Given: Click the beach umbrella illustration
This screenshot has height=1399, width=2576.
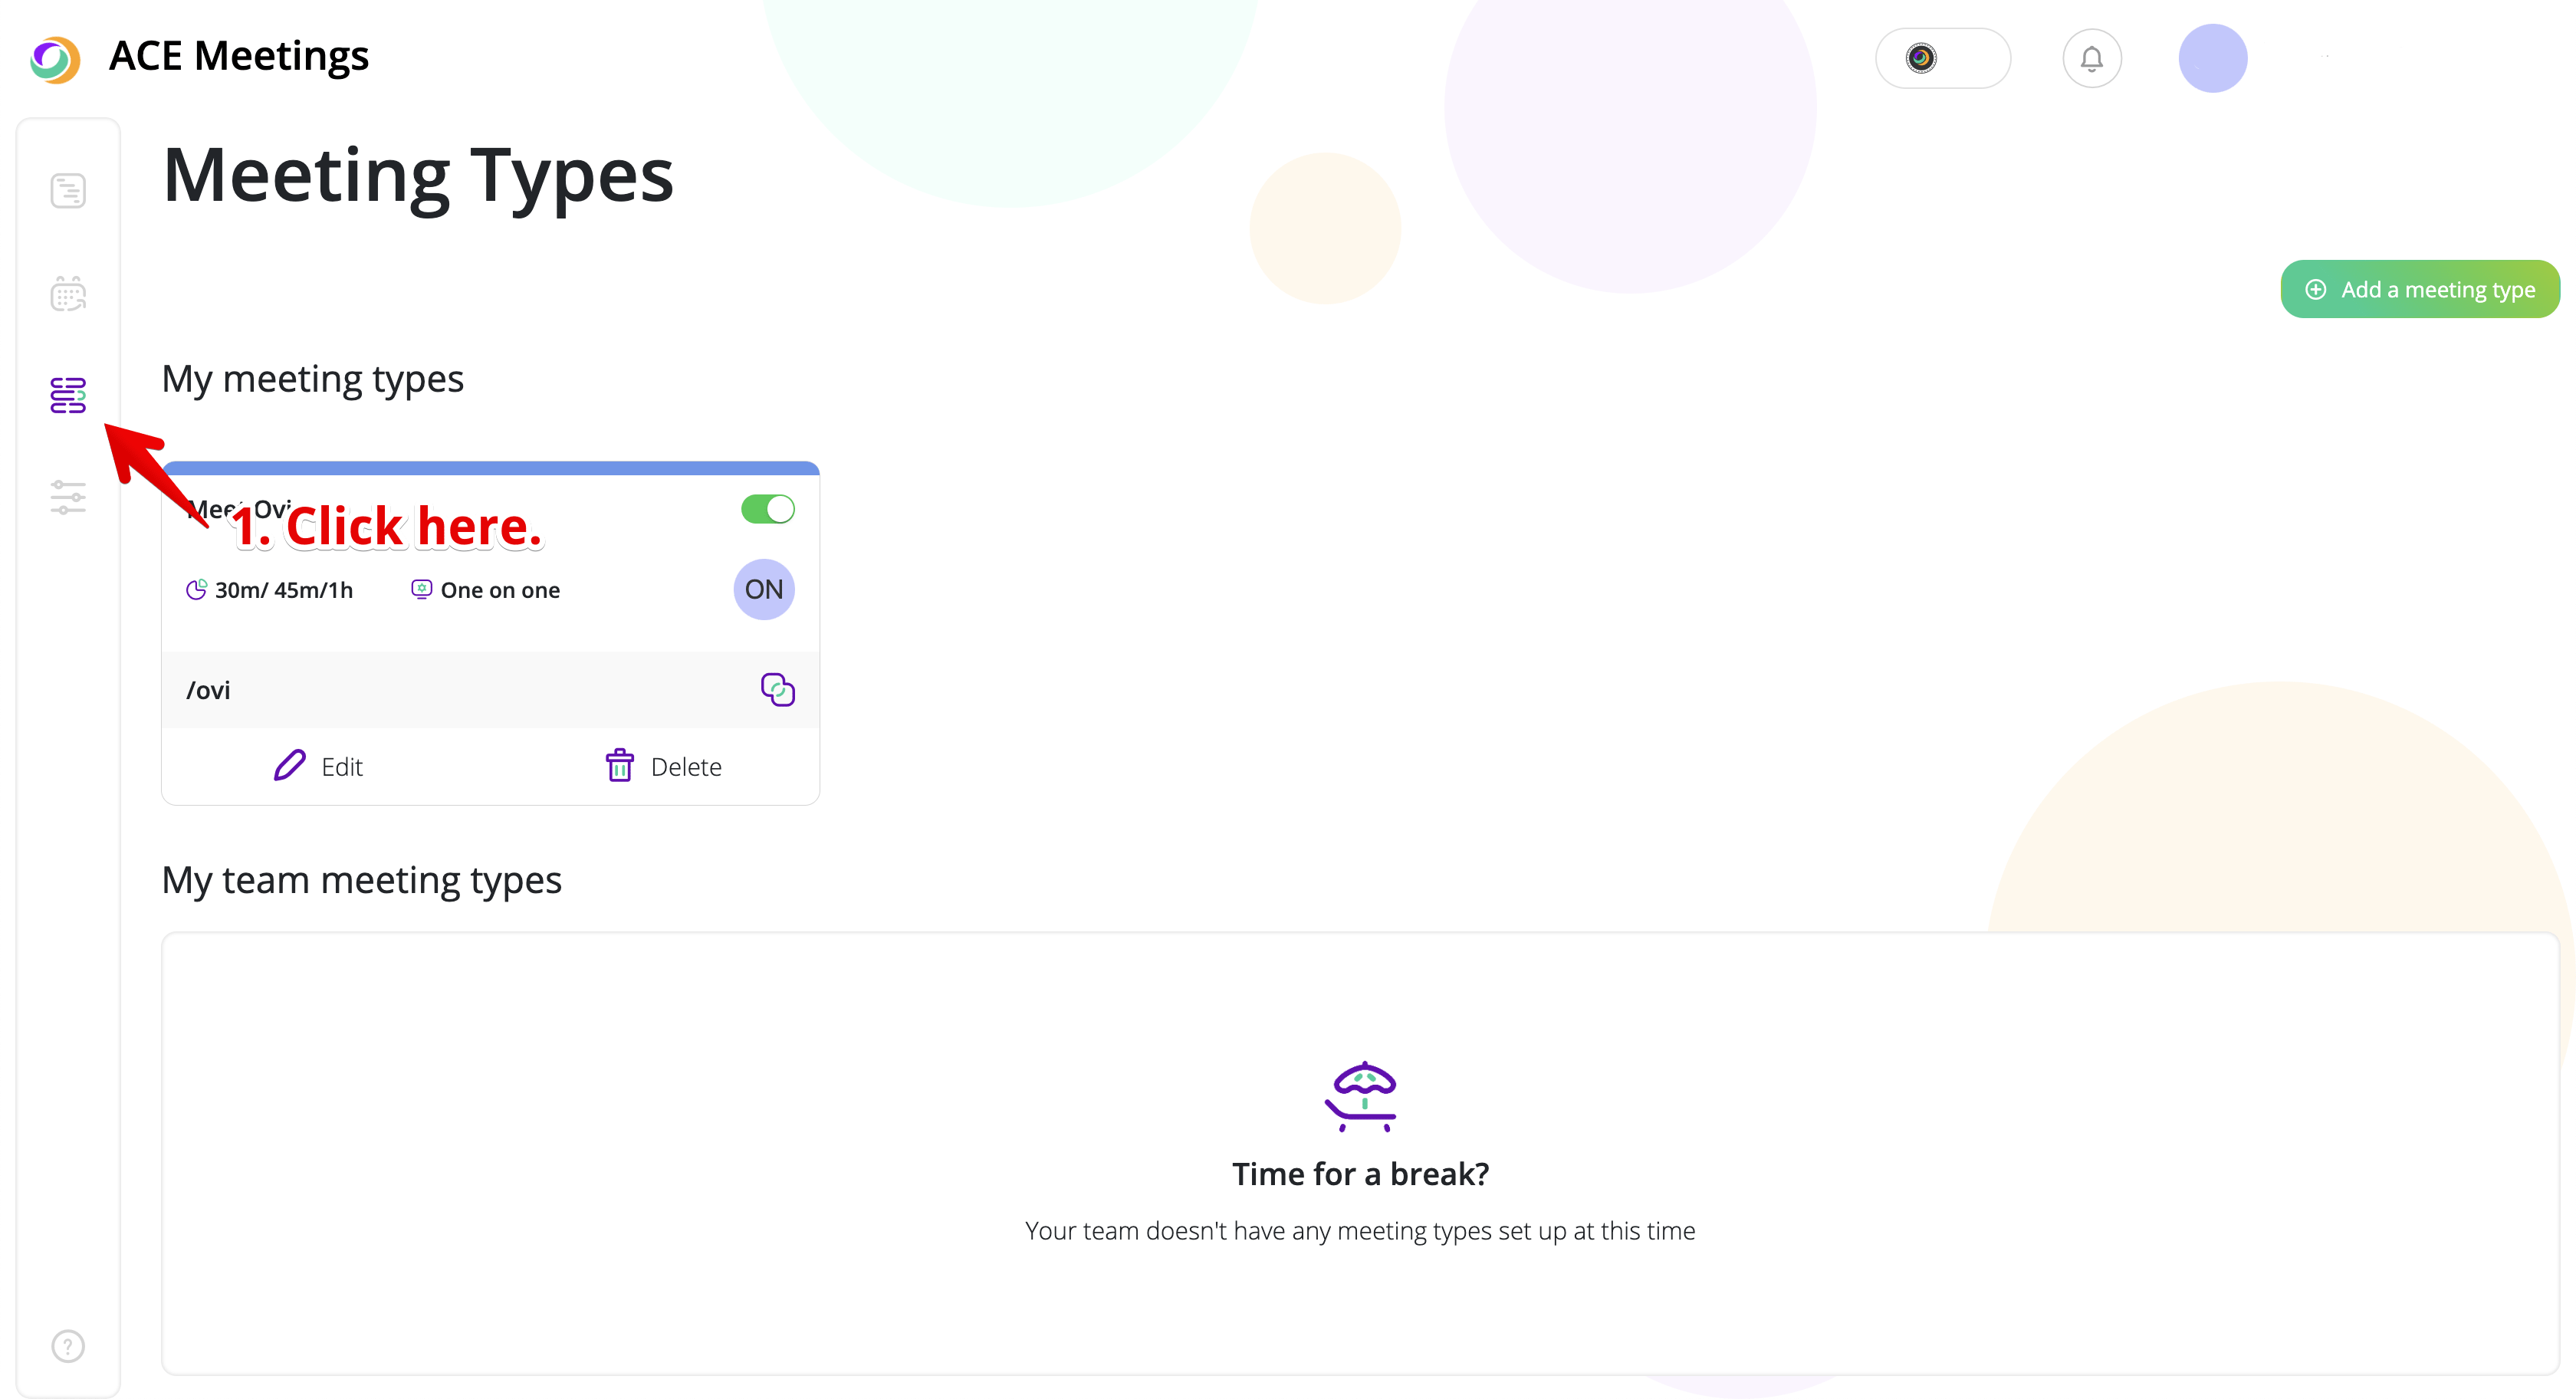Looking at the screenshot, I should pos(1360,1096).
